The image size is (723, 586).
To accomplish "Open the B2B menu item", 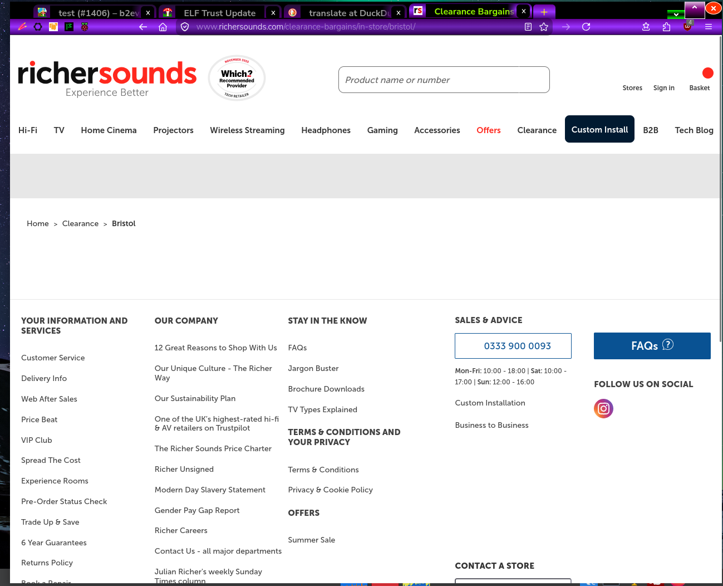I will click(x=651, y=130).
